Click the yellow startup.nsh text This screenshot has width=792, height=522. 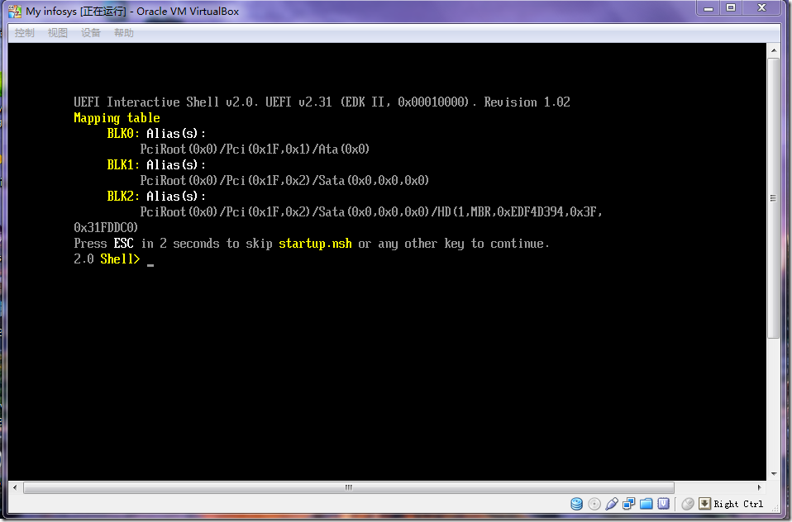point(315,244)
